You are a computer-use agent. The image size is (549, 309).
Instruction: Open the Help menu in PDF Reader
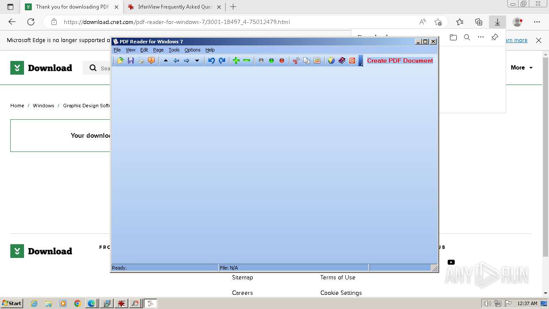[x=210, y=50]
